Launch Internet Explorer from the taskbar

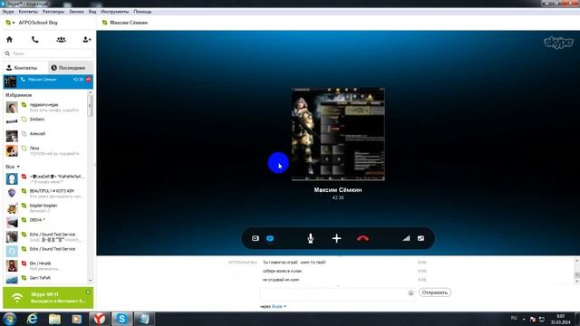33,319
